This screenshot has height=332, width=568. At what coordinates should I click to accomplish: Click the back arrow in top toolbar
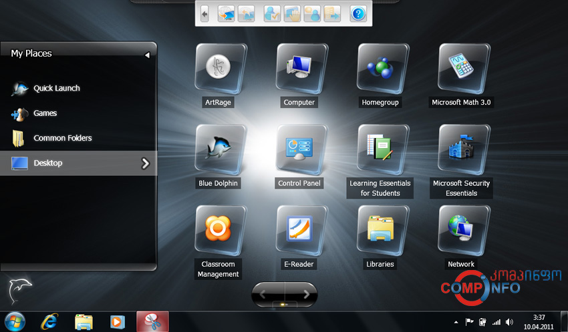click(204, 14)
